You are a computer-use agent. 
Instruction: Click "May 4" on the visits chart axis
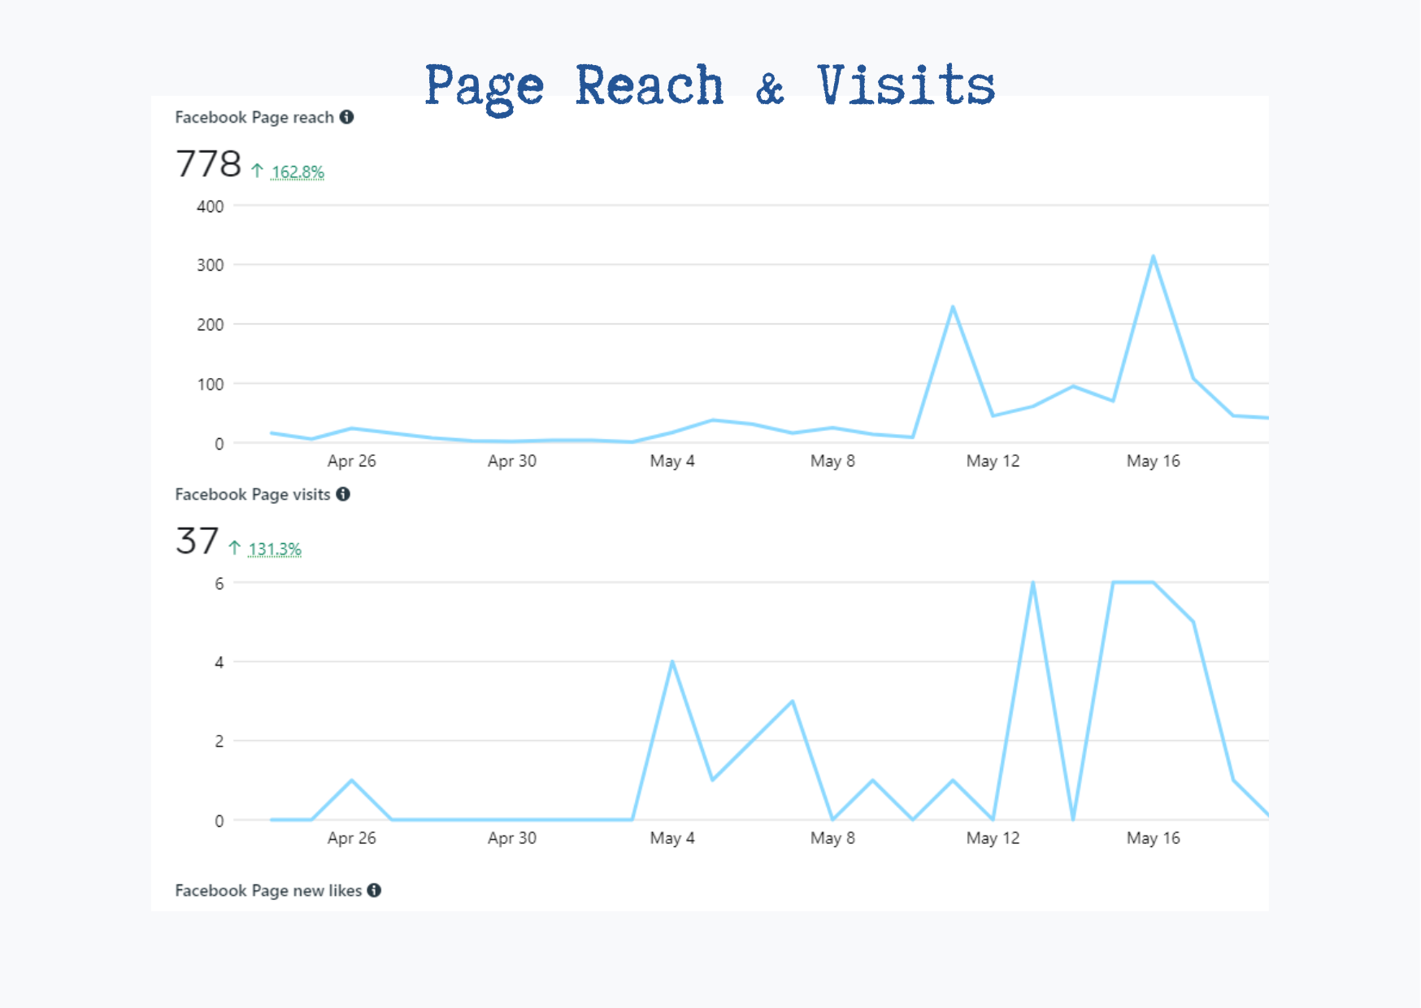click(x=672, y=838)
